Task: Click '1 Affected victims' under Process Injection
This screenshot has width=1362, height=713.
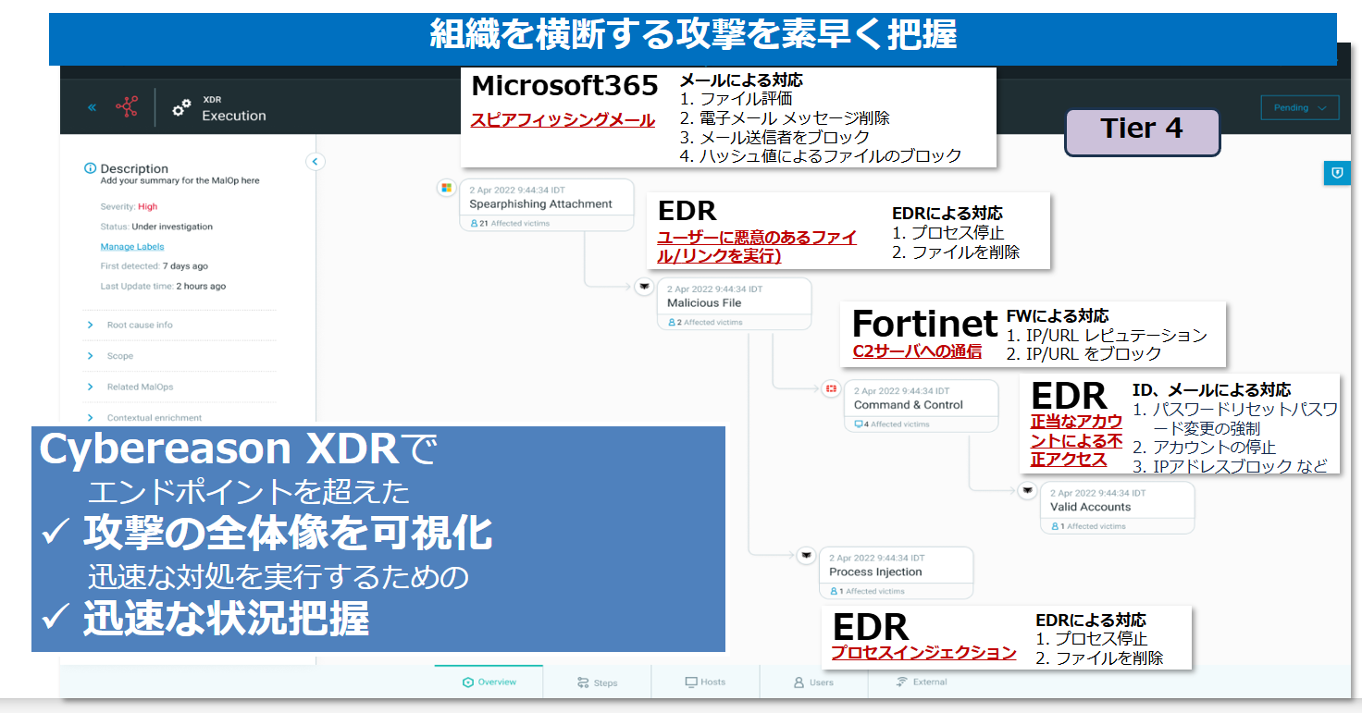Action: point(867,591)
